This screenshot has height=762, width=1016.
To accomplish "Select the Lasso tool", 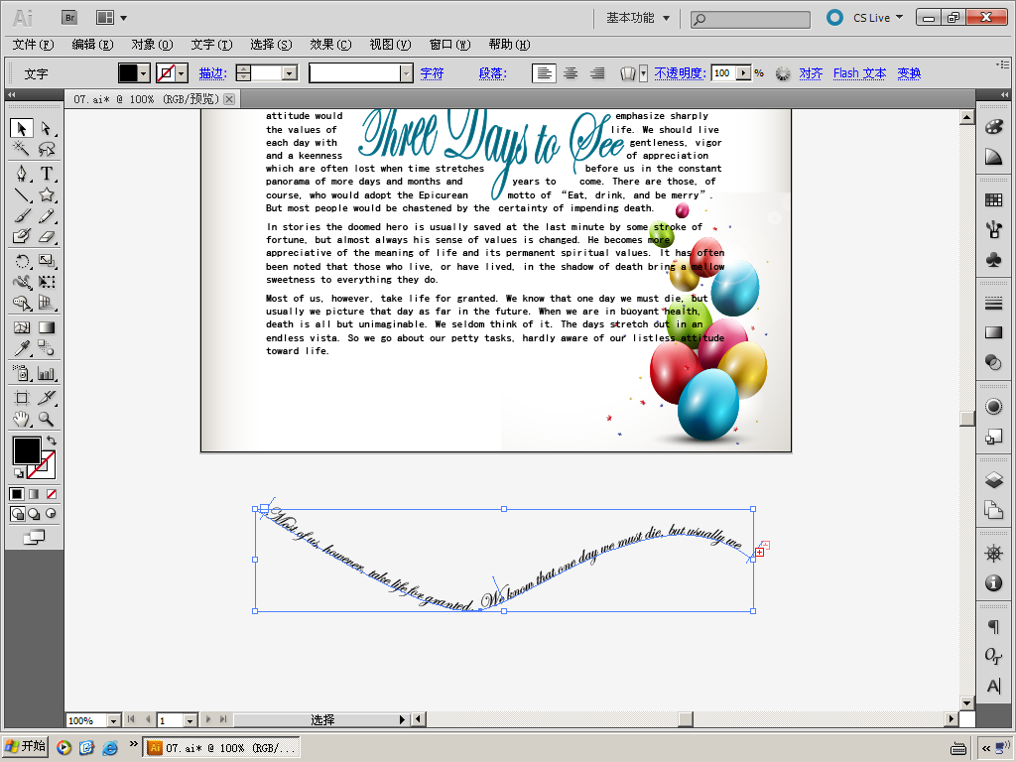I will pyautogui.click(x=46, y=149).
